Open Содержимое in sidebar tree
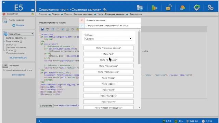 pyautogui.click(x=12, y=41)
